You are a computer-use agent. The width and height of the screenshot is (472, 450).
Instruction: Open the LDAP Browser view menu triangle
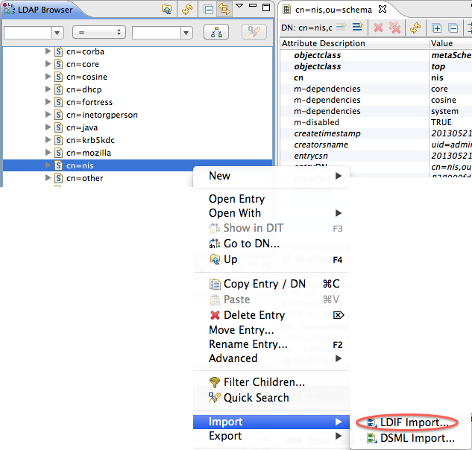pos(239,7)
